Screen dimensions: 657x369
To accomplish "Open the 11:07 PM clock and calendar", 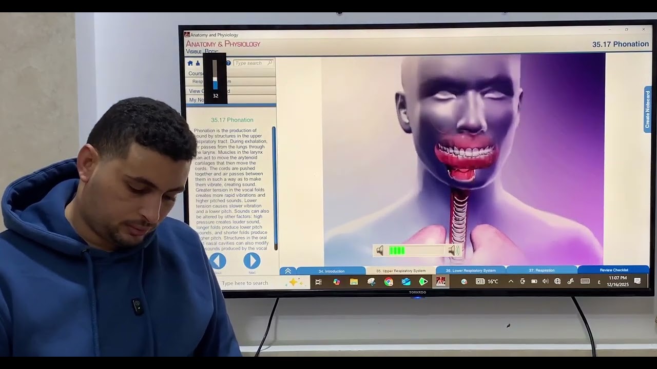I will [617, 281].
